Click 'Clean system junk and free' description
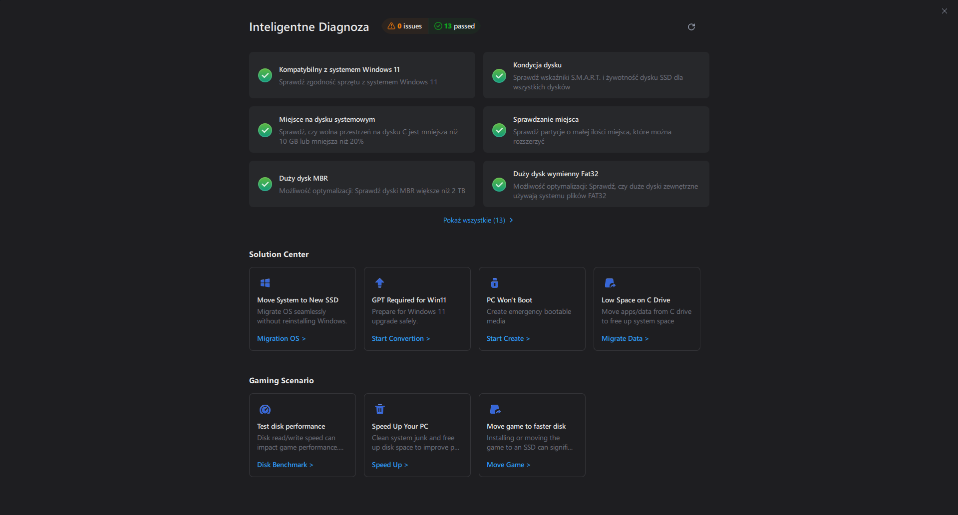Viewport: 958px width, 515px height. (415, 443)
